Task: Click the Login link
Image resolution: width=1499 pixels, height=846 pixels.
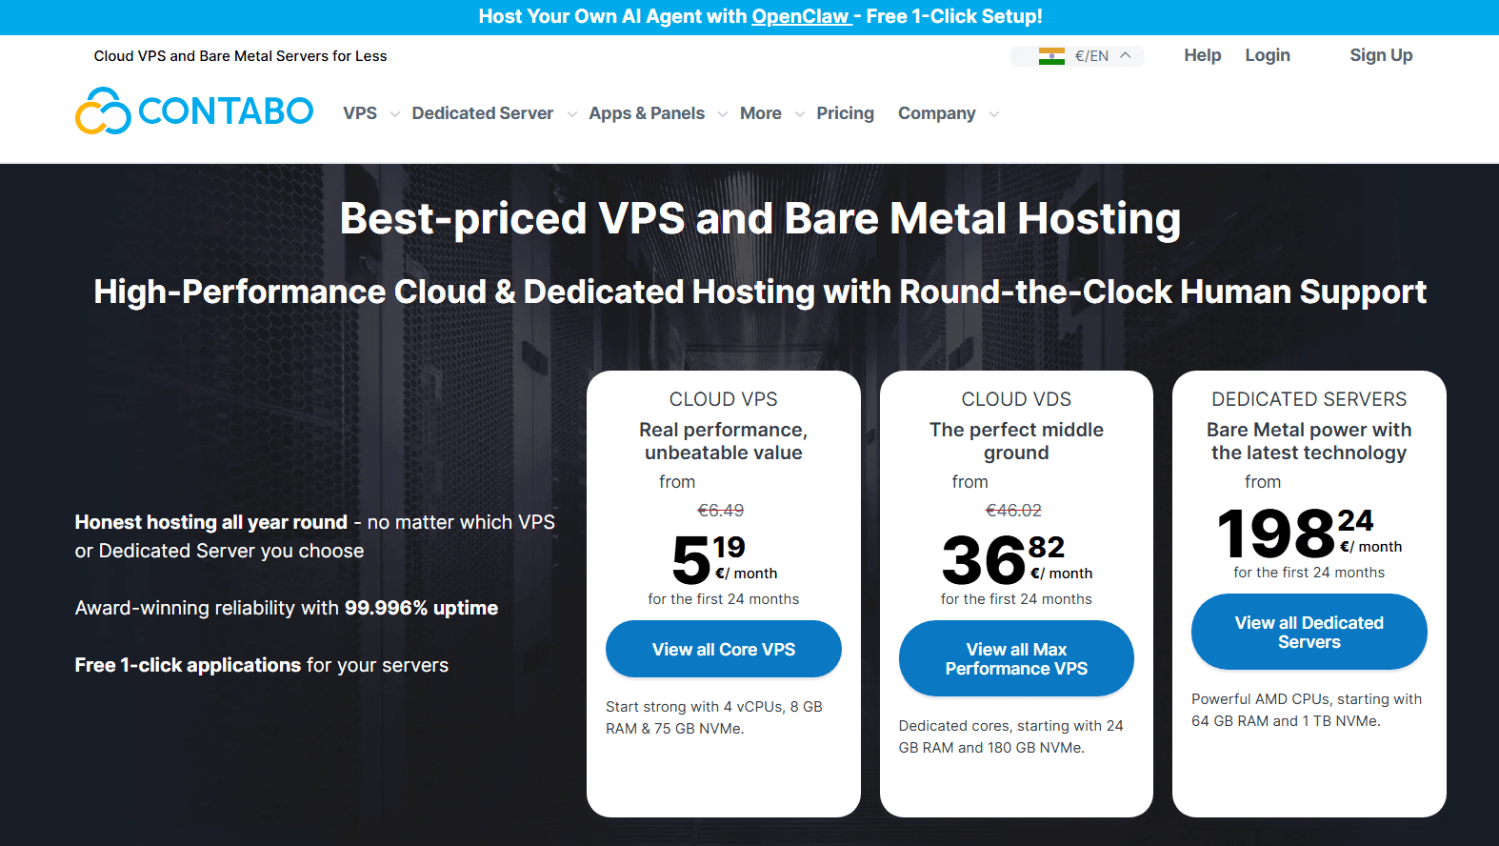Action: pyautogui.click(x=1268, y=55)
